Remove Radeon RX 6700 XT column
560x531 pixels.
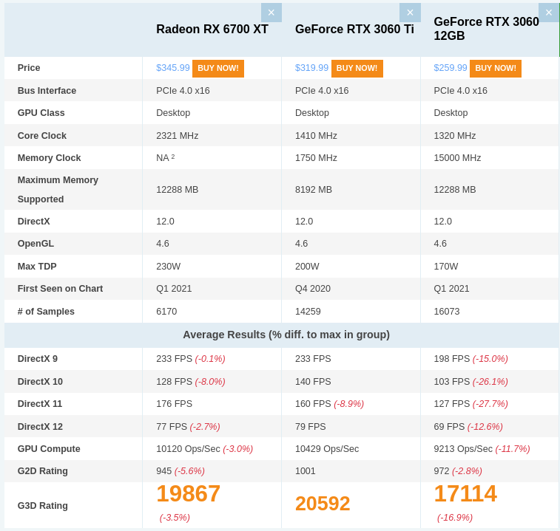[x=271, y=13]
